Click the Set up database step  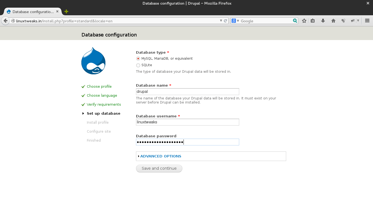[x=103, y=113]
